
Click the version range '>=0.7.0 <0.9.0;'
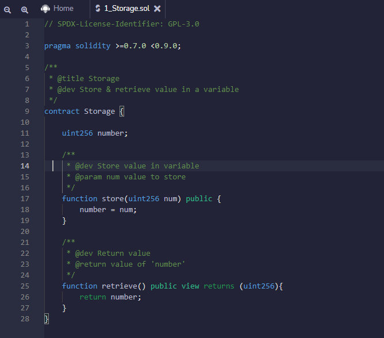click(148, 46)
